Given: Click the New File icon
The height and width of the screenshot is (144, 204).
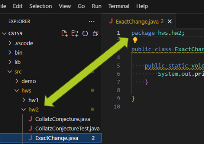Looking at the screenshot, I should 65,34.
